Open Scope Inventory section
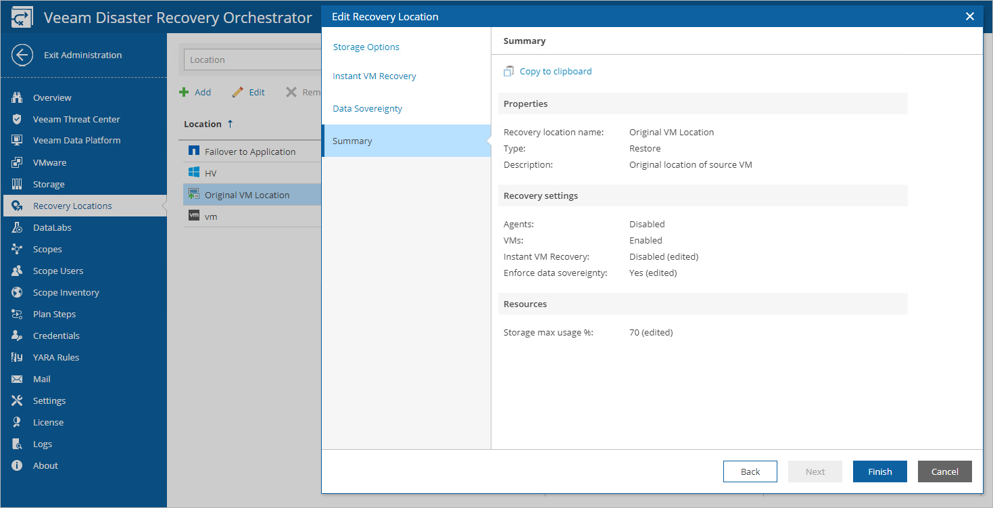The height and width of the screenshot is (508, 993). 66,292
